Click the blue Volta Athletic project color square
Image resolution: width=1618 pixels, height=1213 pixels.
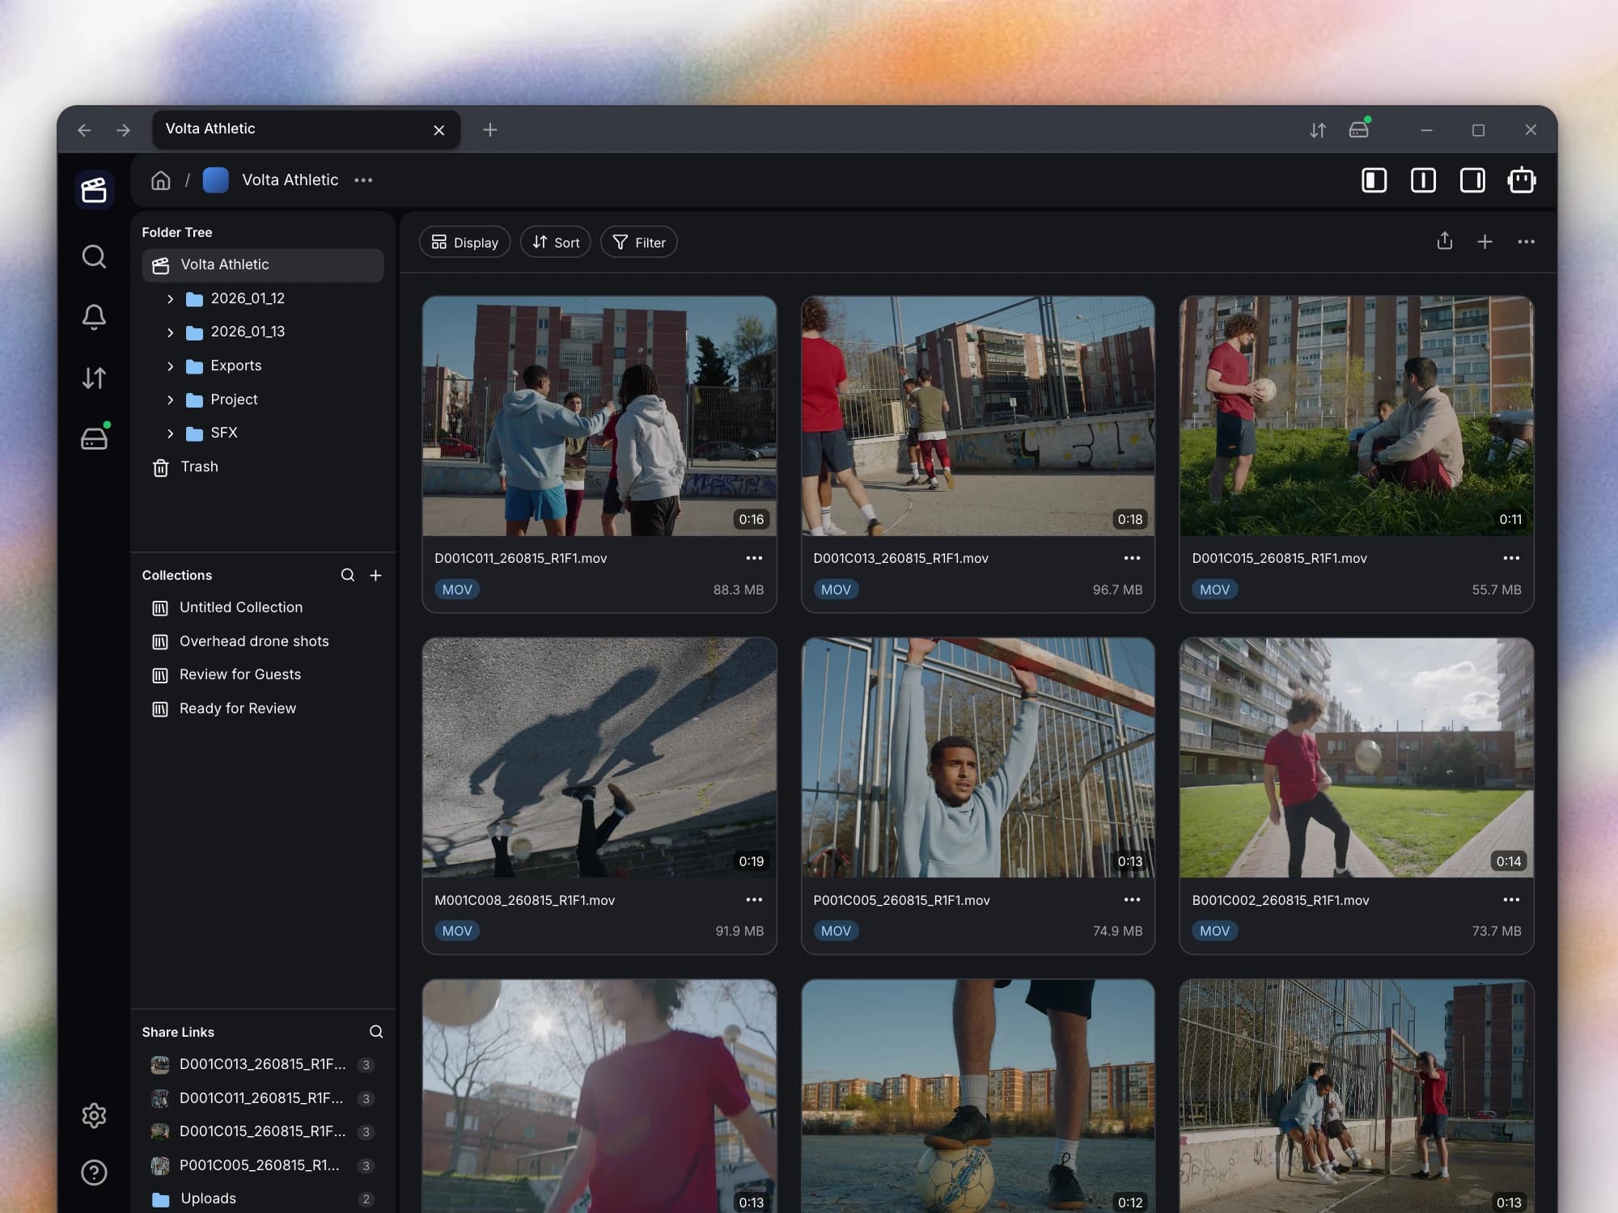[215, 180]
